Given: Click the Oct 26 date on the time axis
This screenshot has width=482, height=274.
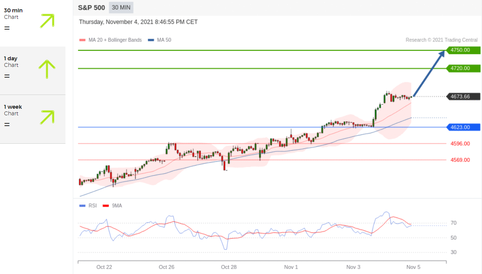Looking at the screenshot, I should 166,267.
